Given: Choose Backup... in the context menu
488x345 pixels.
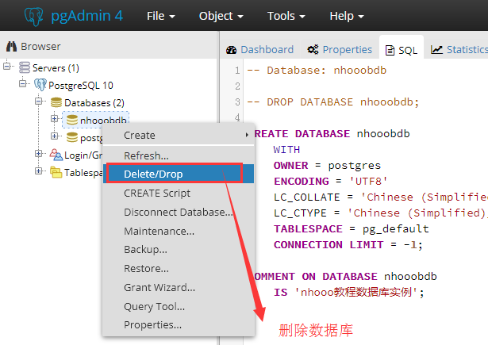Looking at the screenshot, I should pos(145,249).
